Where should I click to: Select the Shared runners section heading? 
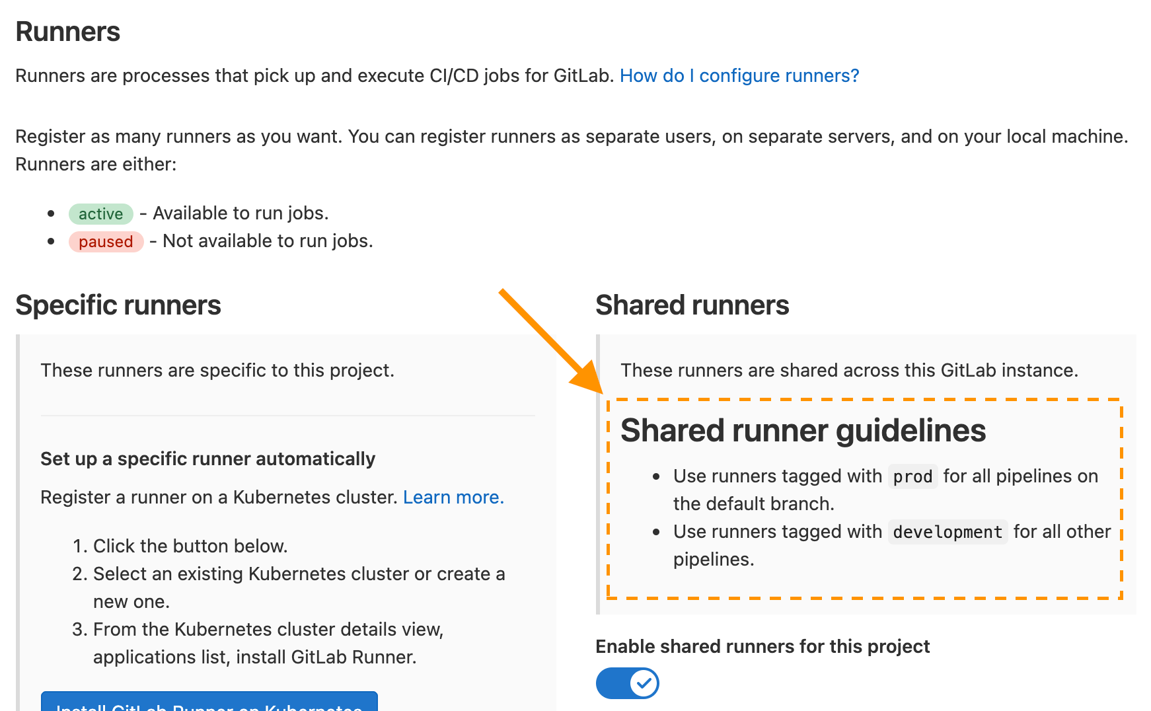click(692, 305)
